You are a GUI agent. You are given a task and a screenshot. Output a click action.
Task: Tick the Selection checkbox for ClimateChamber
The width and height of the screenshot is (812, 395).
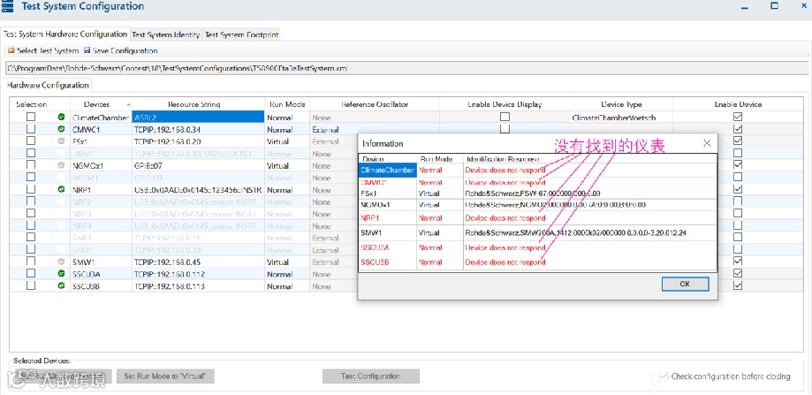(31, 117)
